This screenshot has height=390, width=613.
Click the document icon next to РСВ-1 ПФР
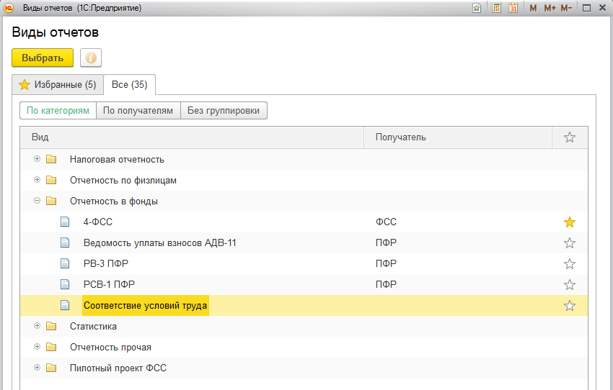click(x=65, y=284)
